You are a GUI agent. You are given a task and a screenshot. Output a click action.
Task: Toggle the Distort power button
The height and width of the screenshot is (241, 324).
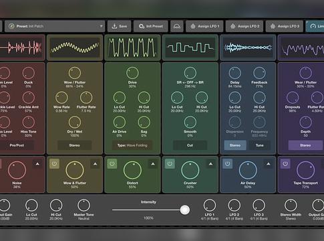pos(112,164)
